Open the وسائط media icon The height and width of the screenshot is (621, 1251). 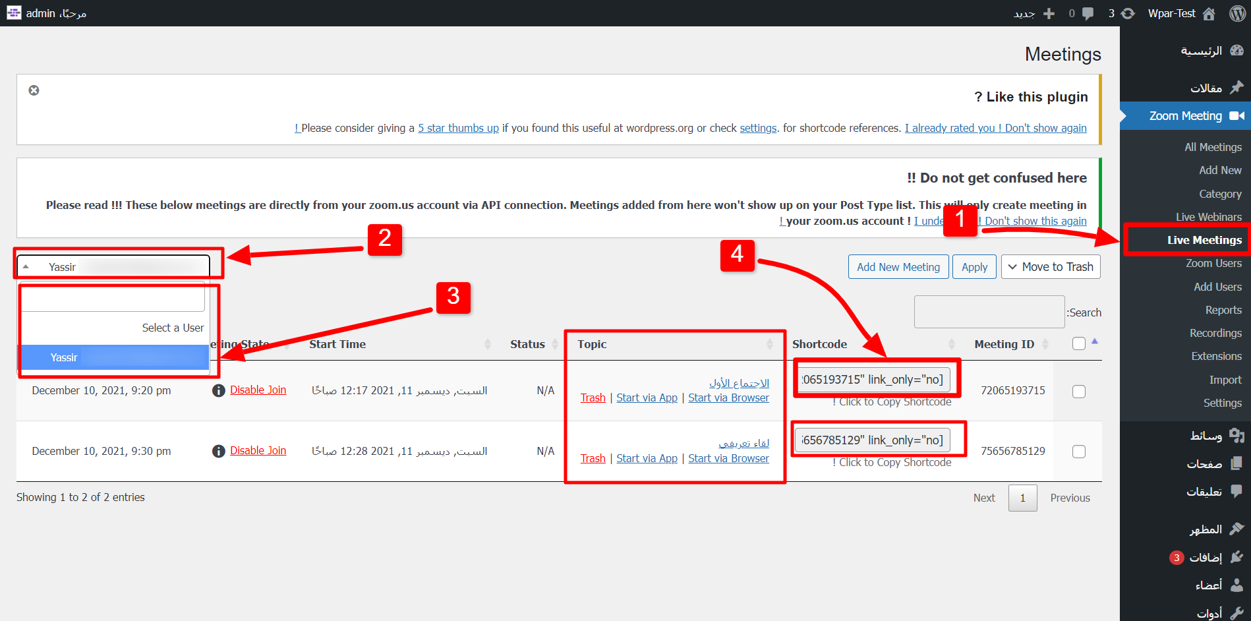pyautogui.click(x=1236, y=435)
